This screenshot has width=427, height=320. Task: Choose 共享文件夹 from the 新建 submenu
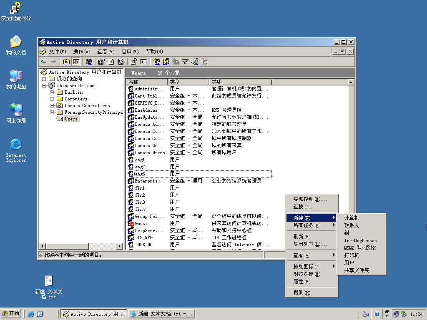(x=362, y=270)
